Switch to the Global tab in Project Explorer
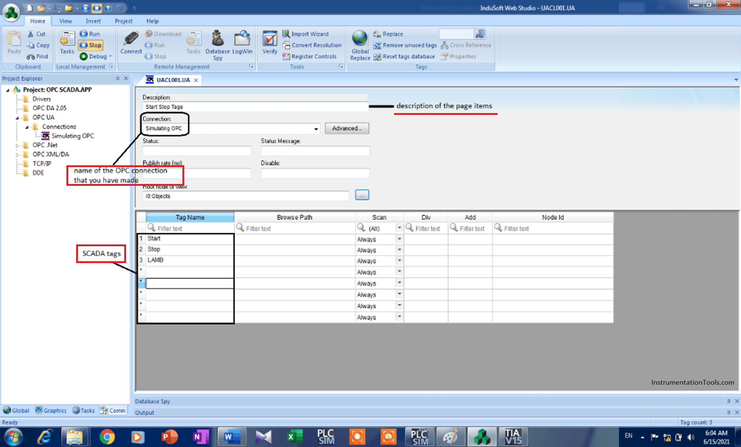Viewport: 741px width, 447px height. pyautogui.click(x=16, y=410)
